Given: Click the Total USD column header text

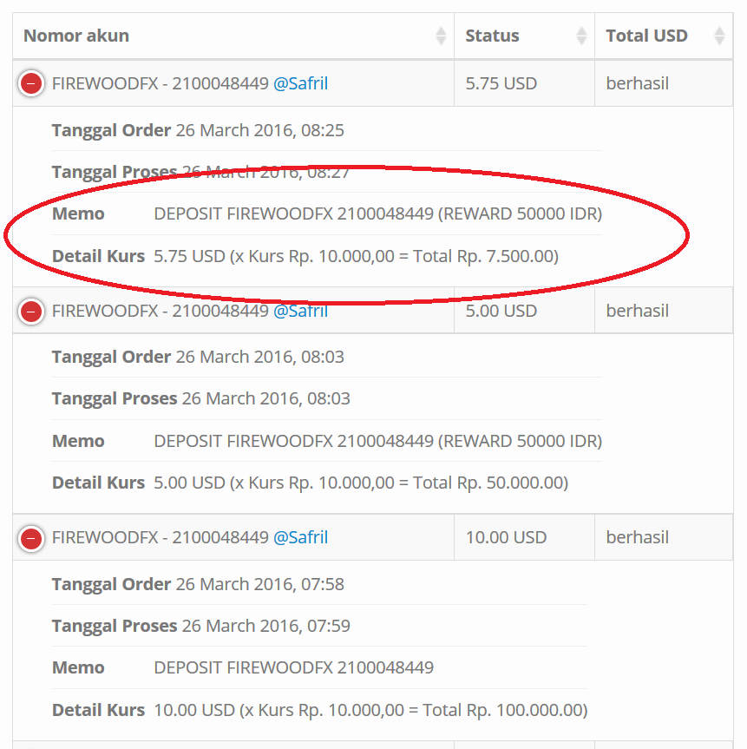Looking at the screenshot, I should 646,36.
